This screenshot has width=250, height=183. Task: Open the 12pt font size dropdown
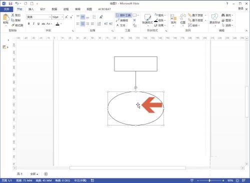click(62, 17)
